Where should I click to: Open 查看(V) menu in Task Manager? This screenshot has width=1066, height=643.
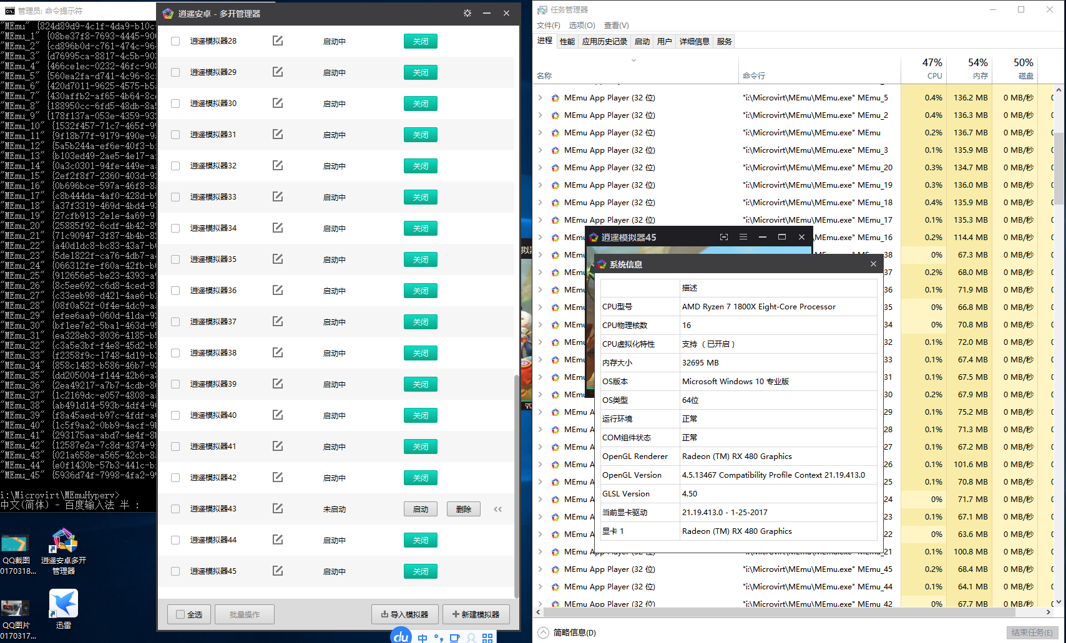point(617,26)
